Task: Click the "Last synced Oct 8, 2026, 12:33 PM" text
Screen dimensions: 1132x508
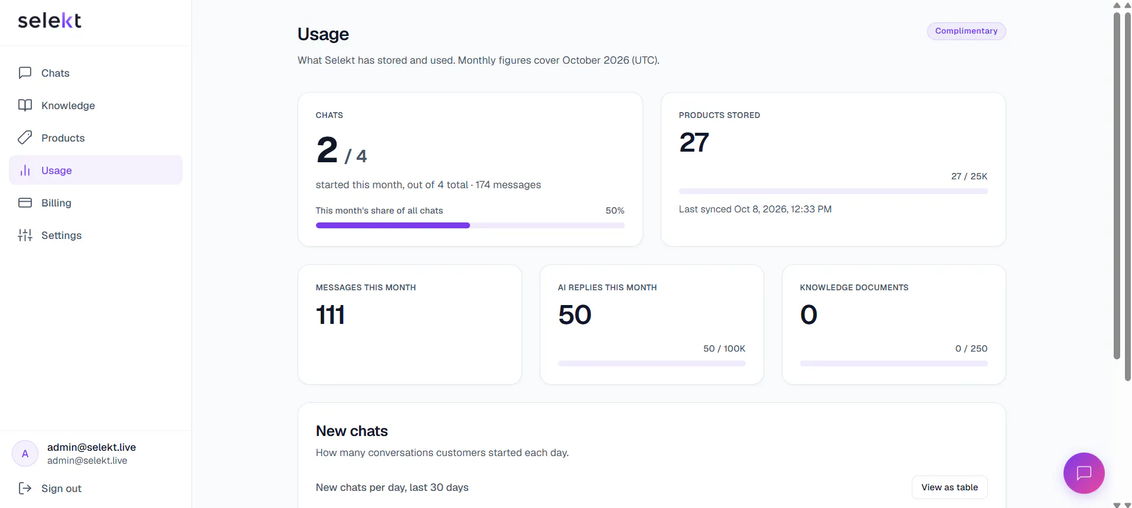Action: (755, 209)
